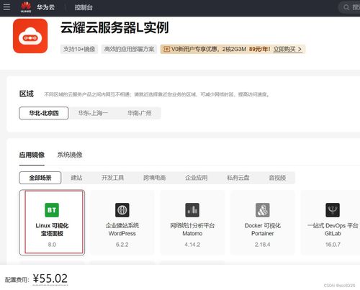Click version 4.14.2 under Matomo
This screenshot has height=290, width=360.
tap(192, 245)
